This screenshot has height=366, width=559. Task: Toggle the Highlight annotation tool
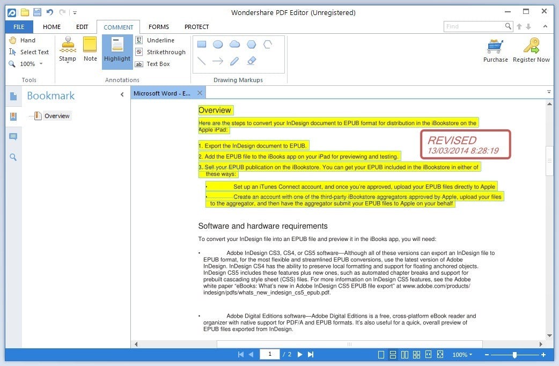pyautogui.click(x=117, y=52)
